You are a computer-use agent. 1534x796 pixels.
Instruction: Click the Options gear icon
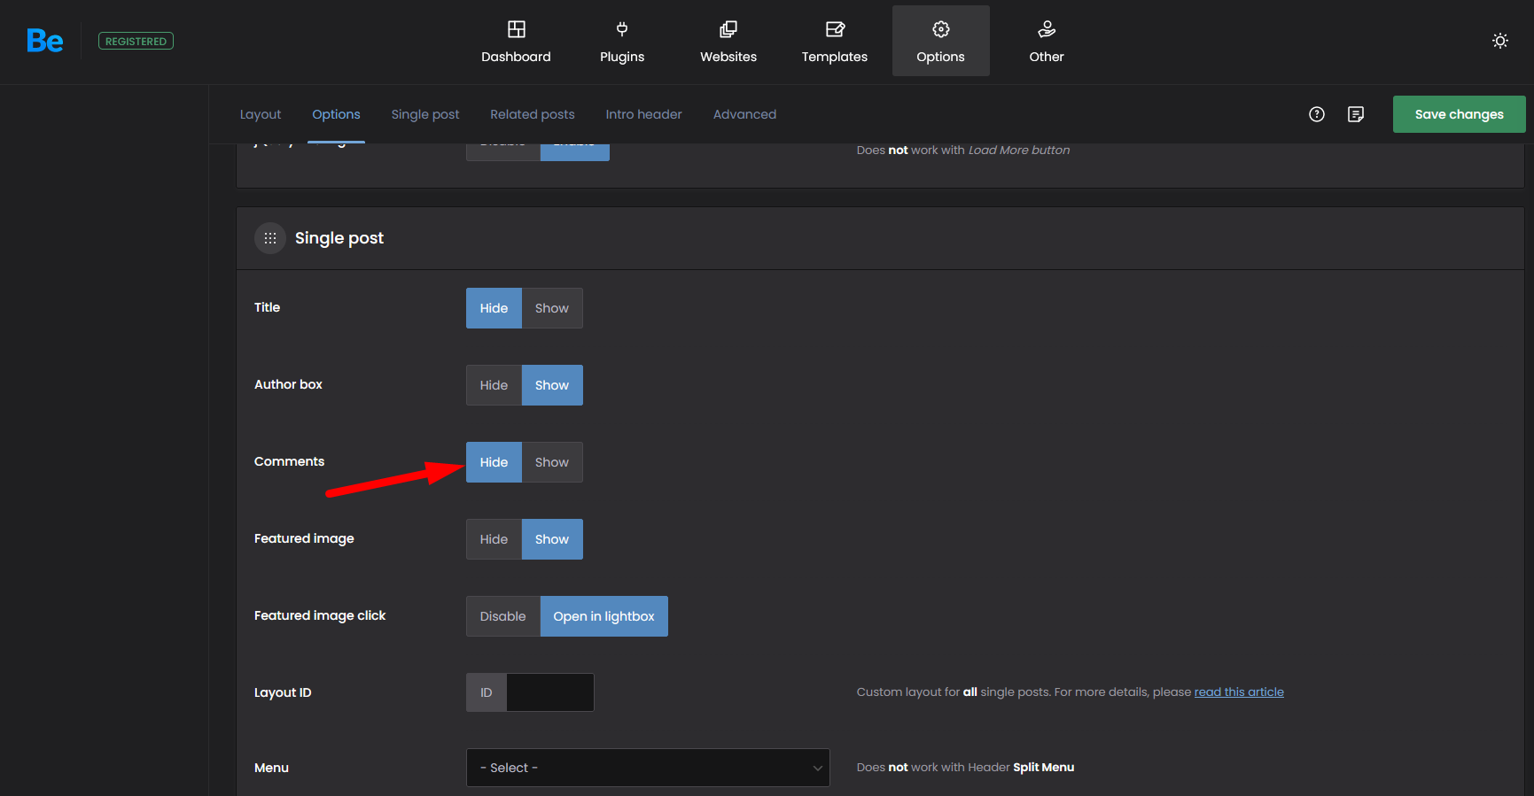tap(940, 29)
